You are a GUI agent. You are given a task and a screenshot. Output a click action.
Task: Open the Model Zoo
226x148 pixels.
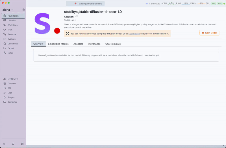tap(12, 79)
